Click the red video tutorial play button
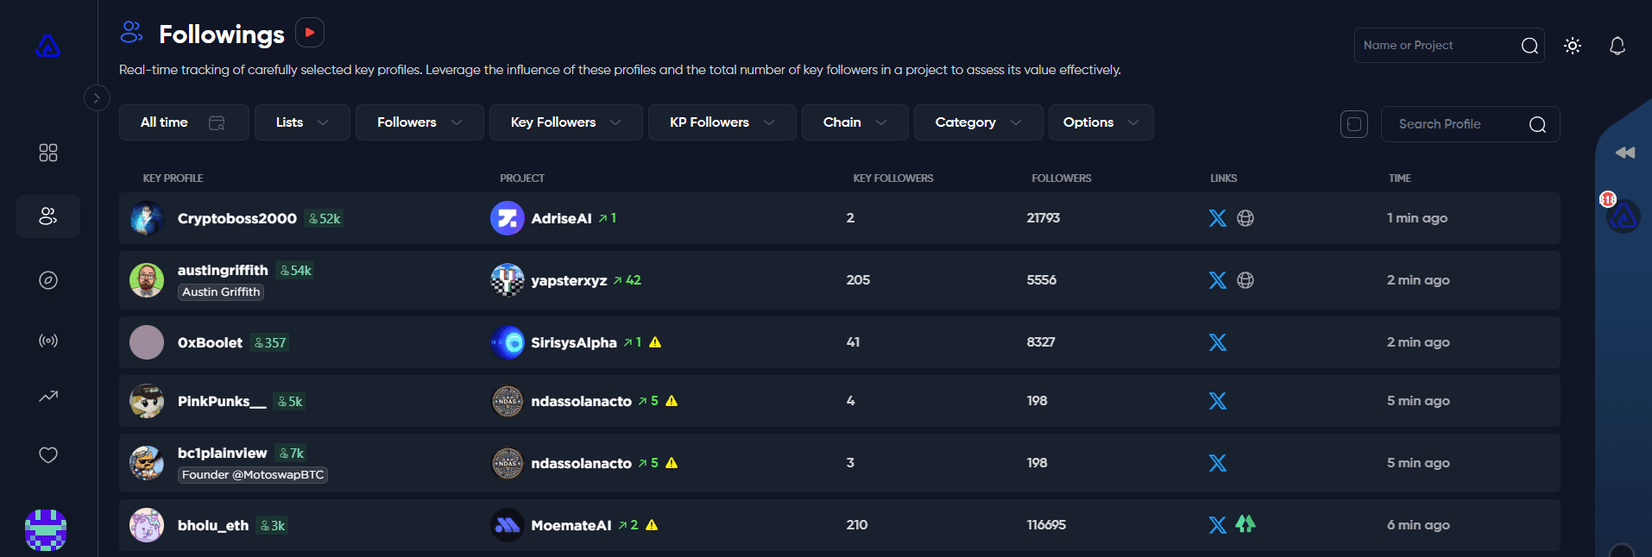The image size is (1652, 557). click(309, 33)
